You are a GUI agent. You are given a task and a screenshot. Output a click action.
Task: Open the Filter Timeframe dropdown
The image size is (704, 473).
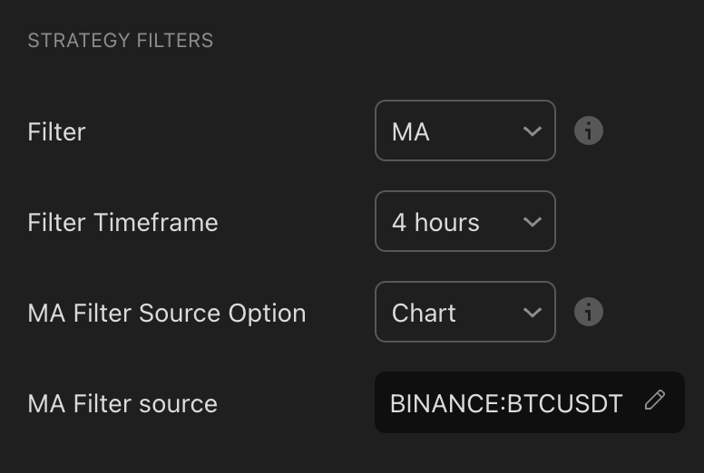pyautogui.click(x=465, y=221)
